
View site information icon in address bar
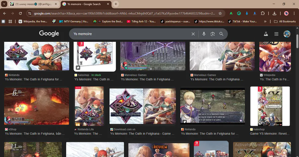[x=30, y=13]
